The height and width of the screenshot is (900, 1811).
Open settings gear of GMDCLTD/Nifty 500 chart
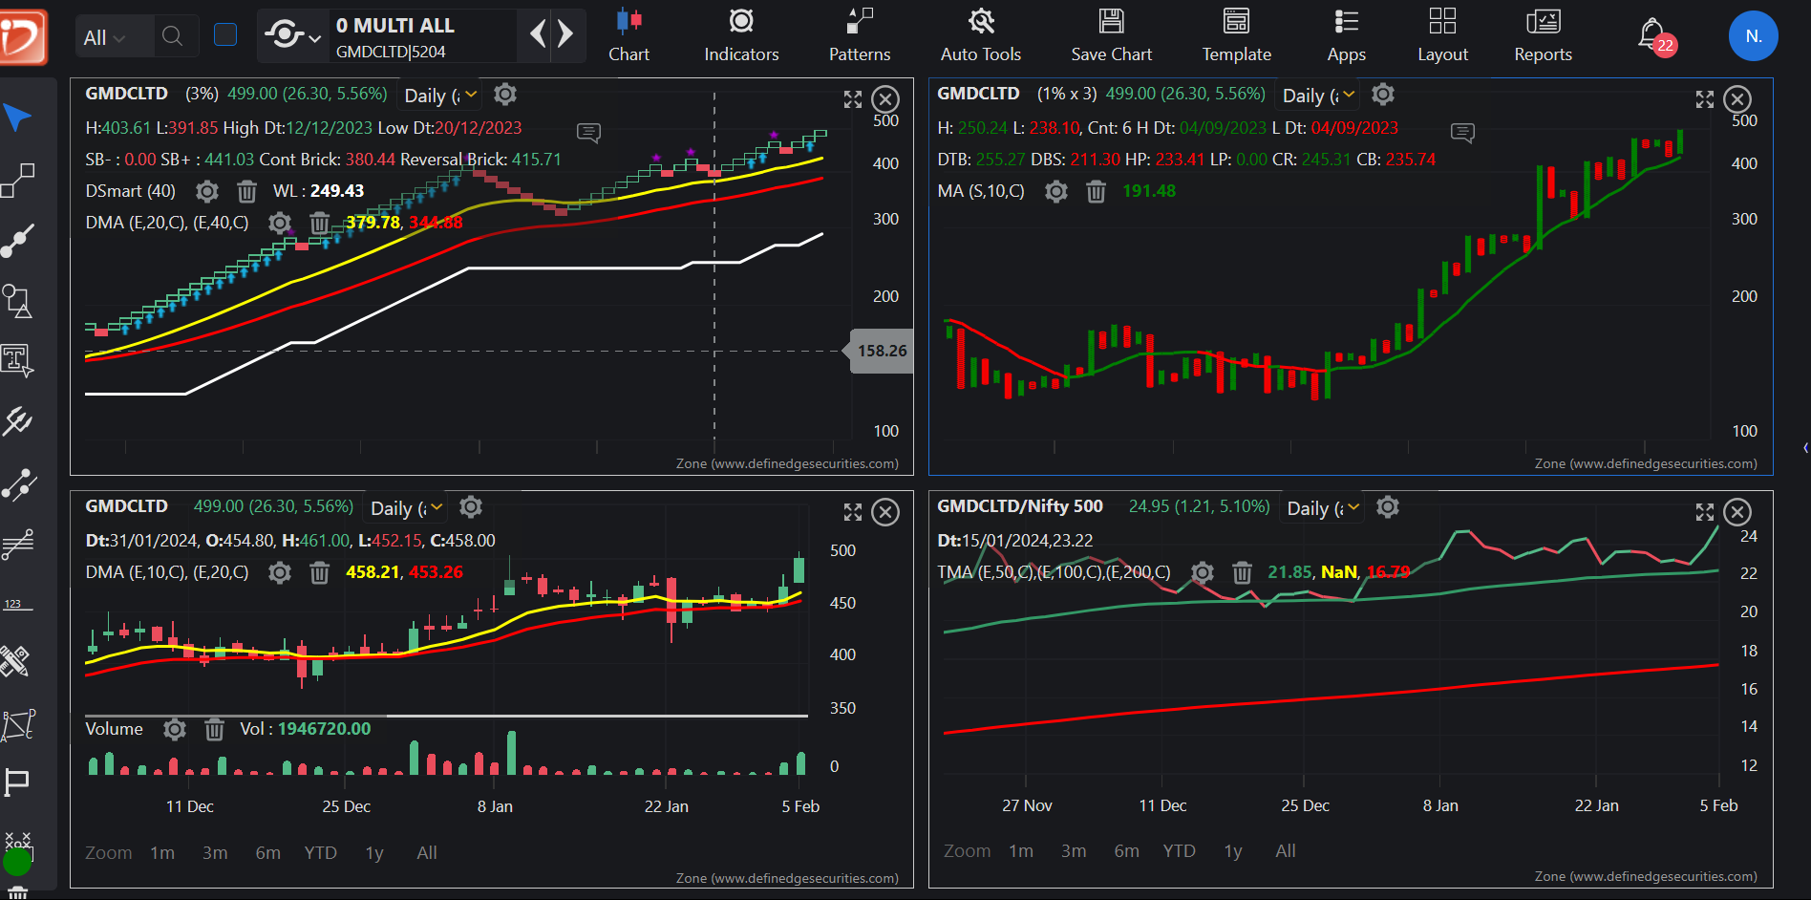tap(1388, 507)
